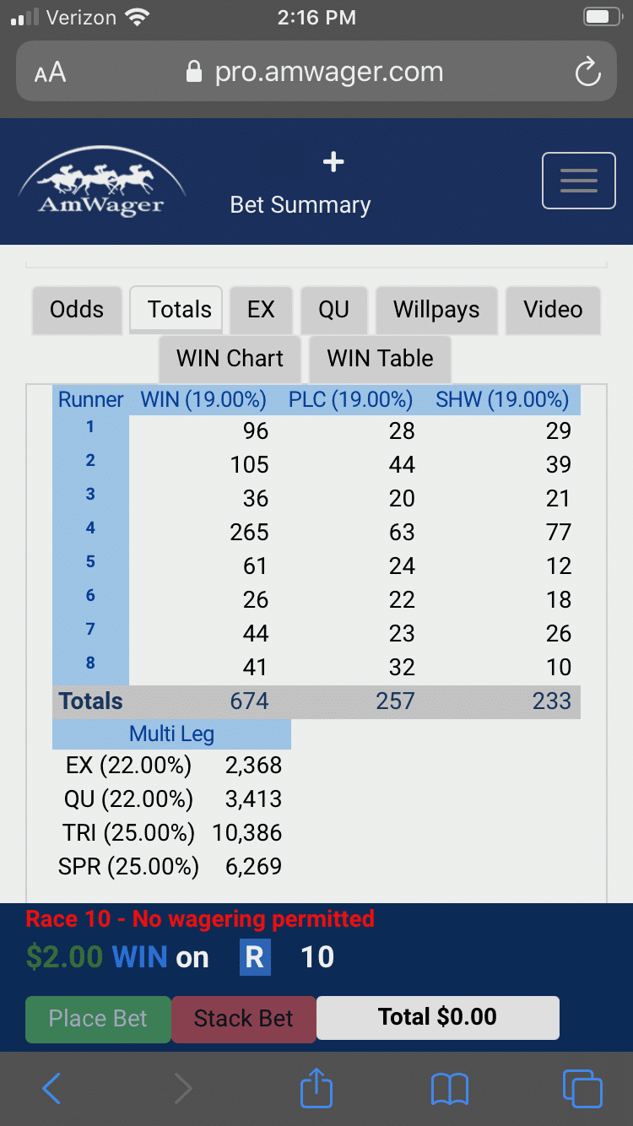Image resolution: width=633 pixels, height=1126 pixels.
Task: Open Safari text size AA menu
Action: [51, 73]
